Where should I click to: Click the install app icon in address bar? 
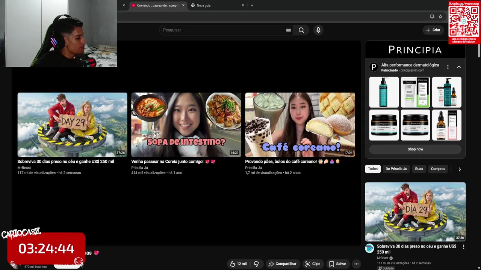tap(432, 16)
